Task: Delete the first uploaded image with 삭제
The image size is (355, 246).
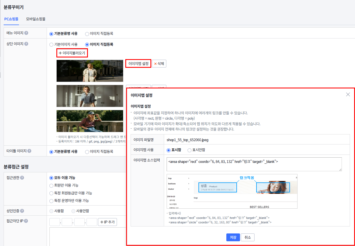Action: 159,64
